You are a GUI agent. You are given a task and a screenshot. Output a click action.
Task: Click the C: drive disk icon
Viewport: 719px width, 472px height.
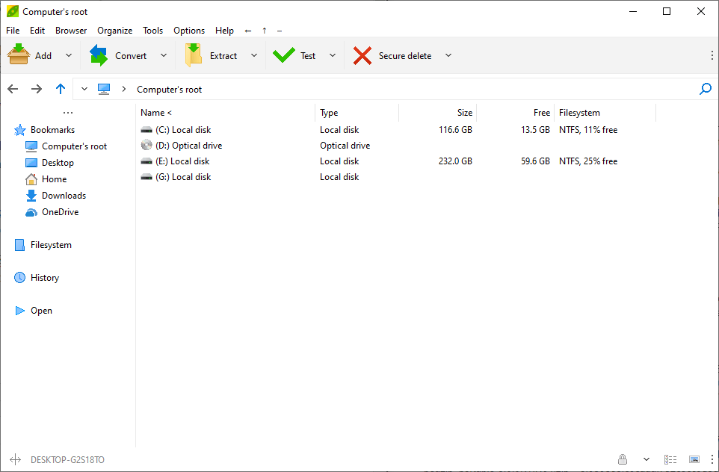[x=146, y=130]
